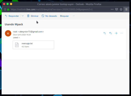Click the date Dom 5/01/2020 19:24
This screenshot has width=131, height=96.
pos(22,35)
